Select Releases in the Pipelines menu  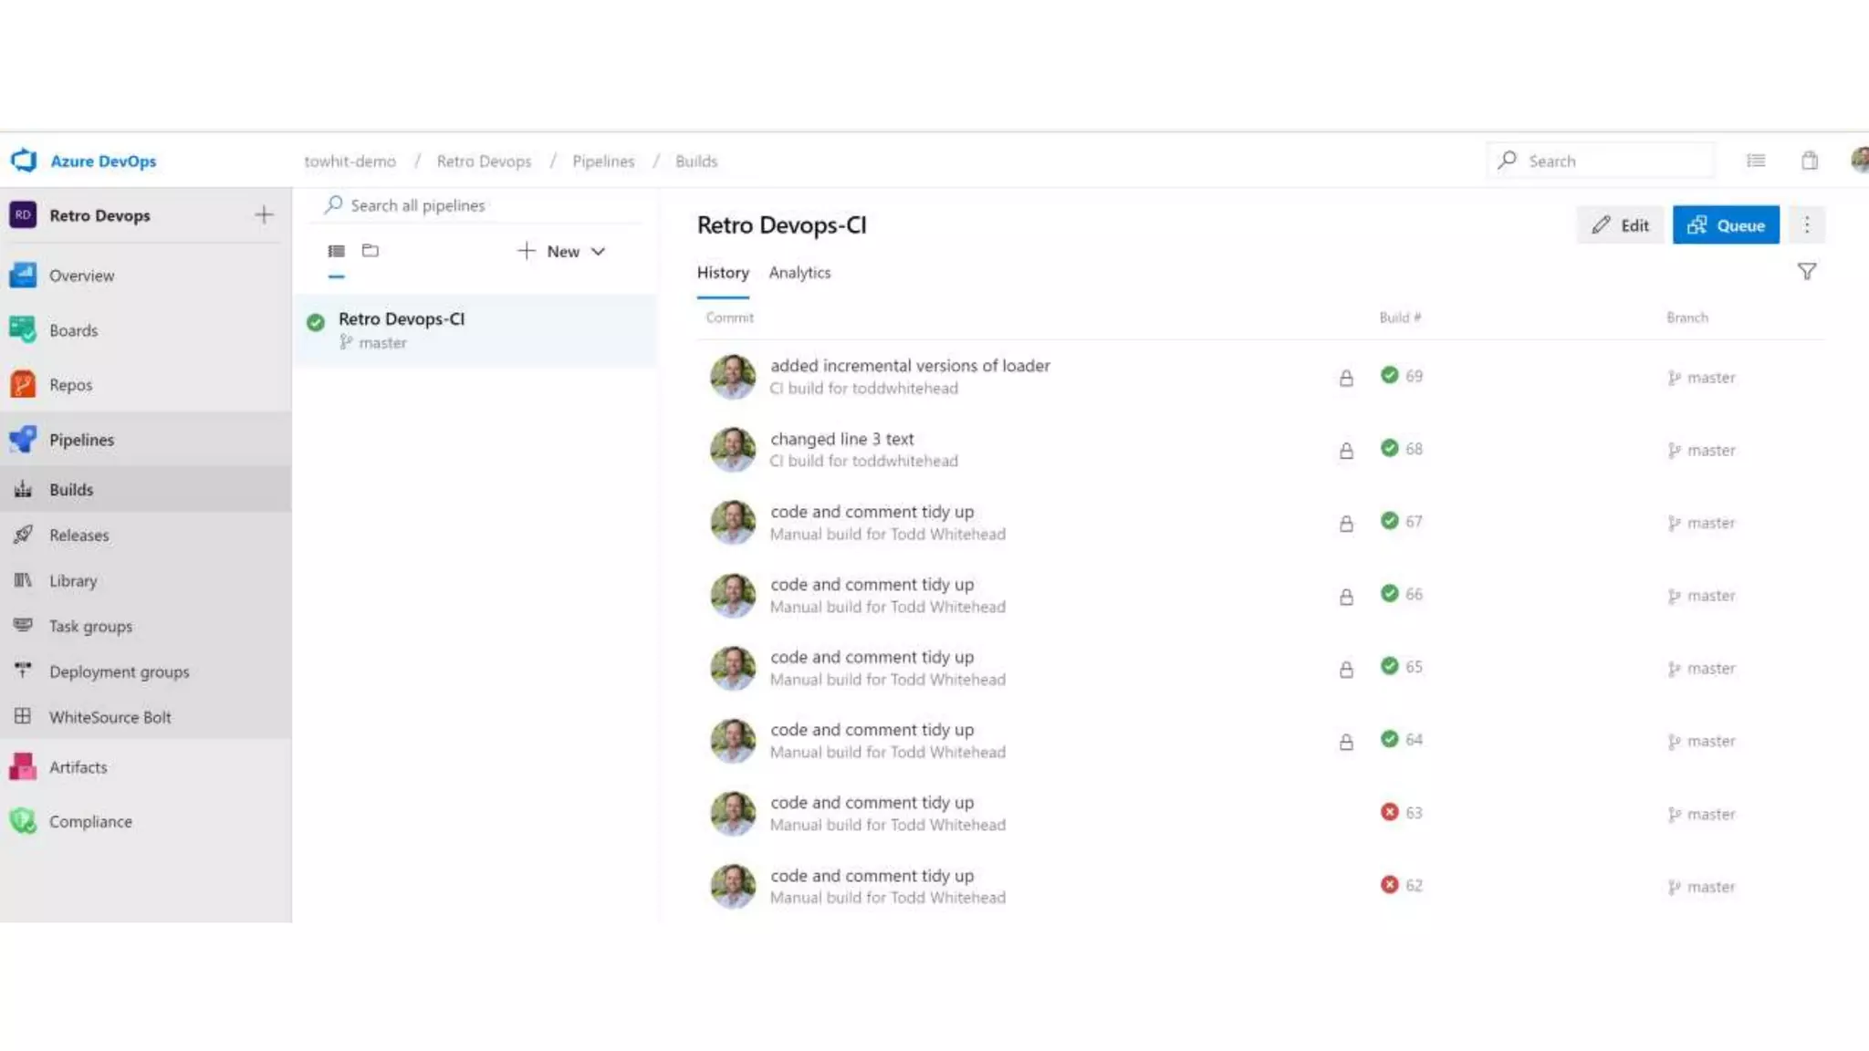click(78, 536)
